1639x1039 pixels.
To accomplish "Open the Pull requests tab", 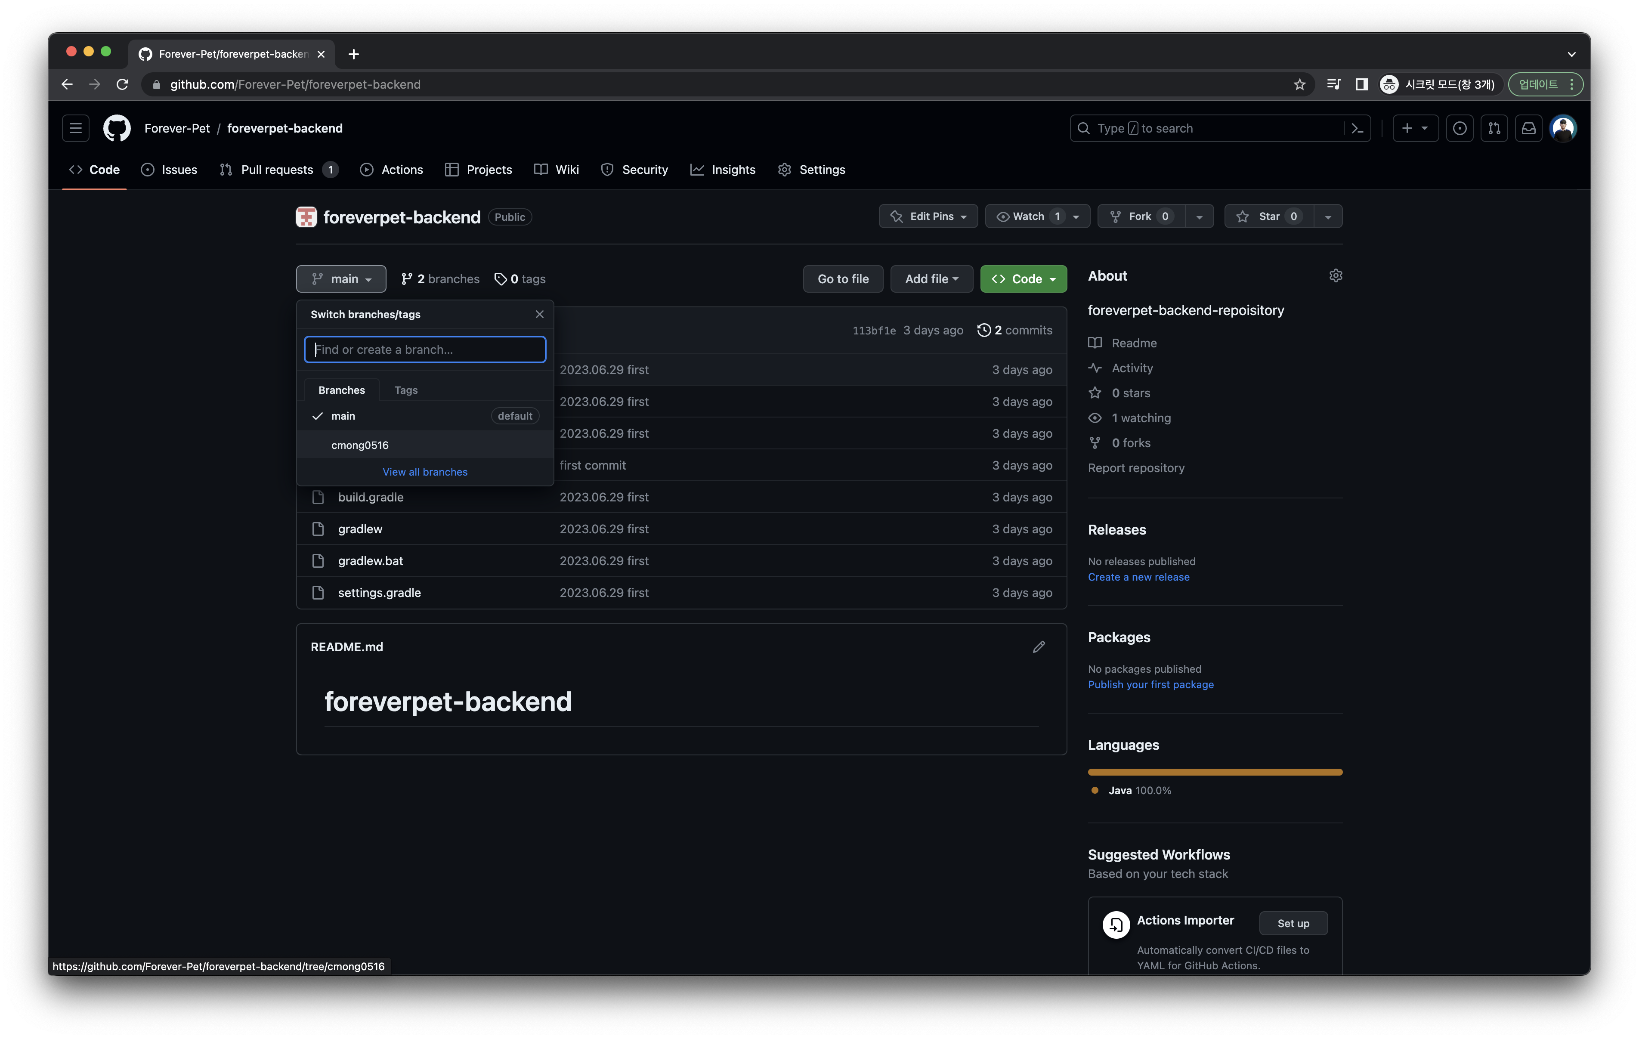I will tap(279, 170).
